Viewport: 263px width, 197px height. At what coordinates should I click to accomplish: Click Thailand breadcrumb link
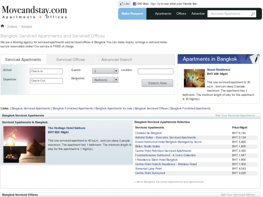point(12,26)
